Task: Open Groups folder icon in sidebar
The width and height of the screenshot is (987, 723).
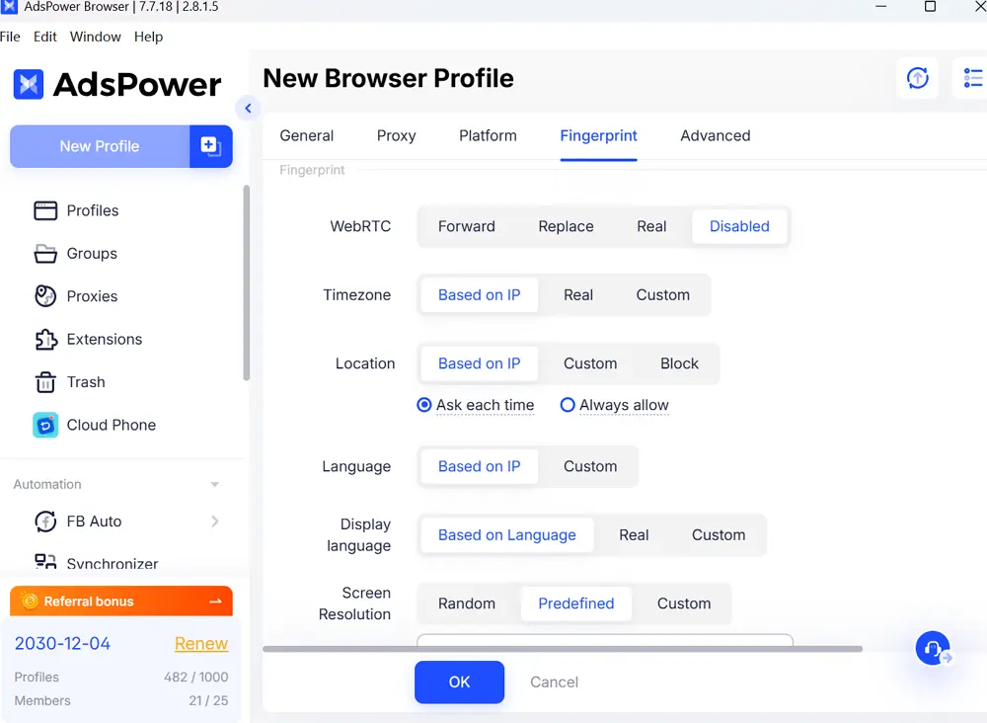Action: coord(45,254)
